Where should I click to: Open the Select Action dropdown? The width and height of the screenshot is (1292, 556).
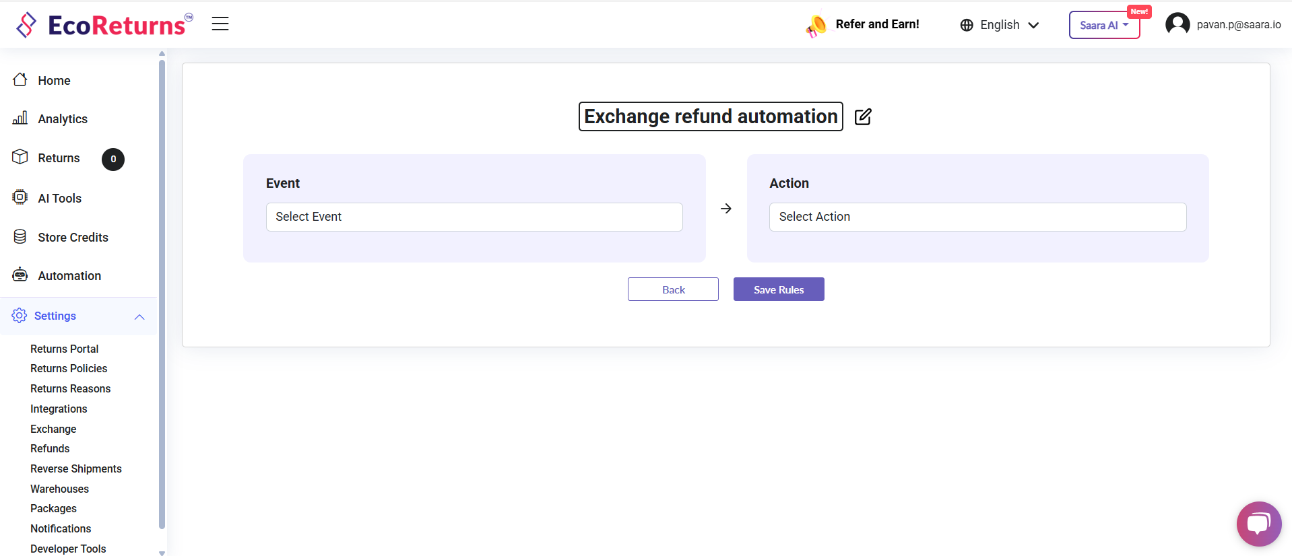pyautogui.click(x=977, y=217)
